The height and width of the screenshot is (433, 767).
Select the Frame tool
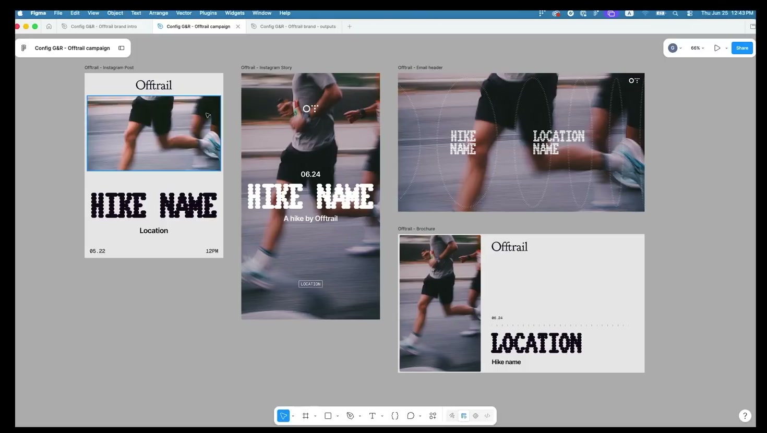click(306, 416)
